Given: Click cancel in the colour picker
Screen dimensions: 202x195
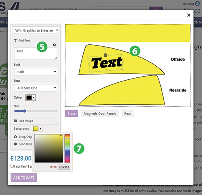Looking at the screenshot, I should 53,167.
